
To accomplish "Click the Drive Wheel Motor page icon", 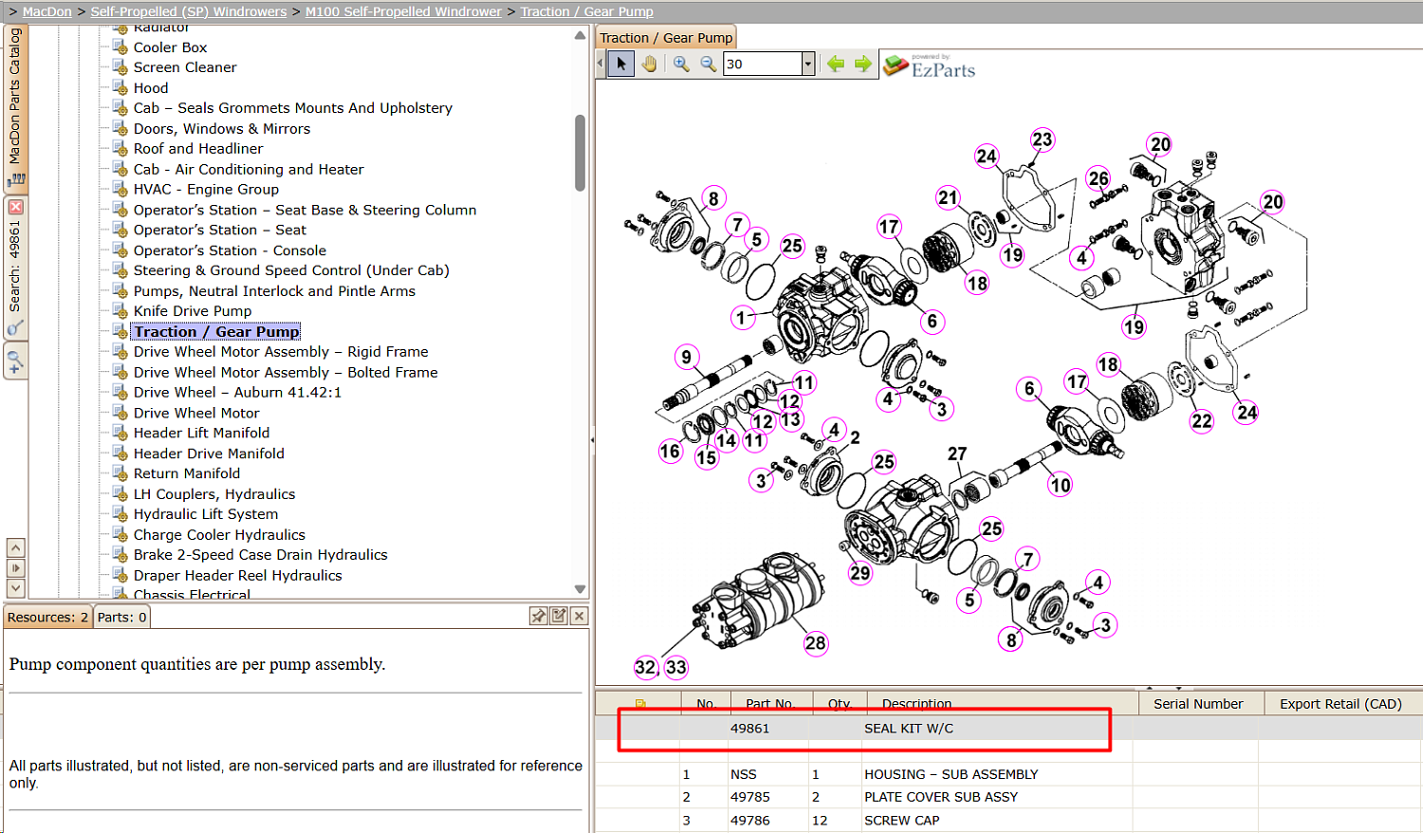I will tap(120, 413).
